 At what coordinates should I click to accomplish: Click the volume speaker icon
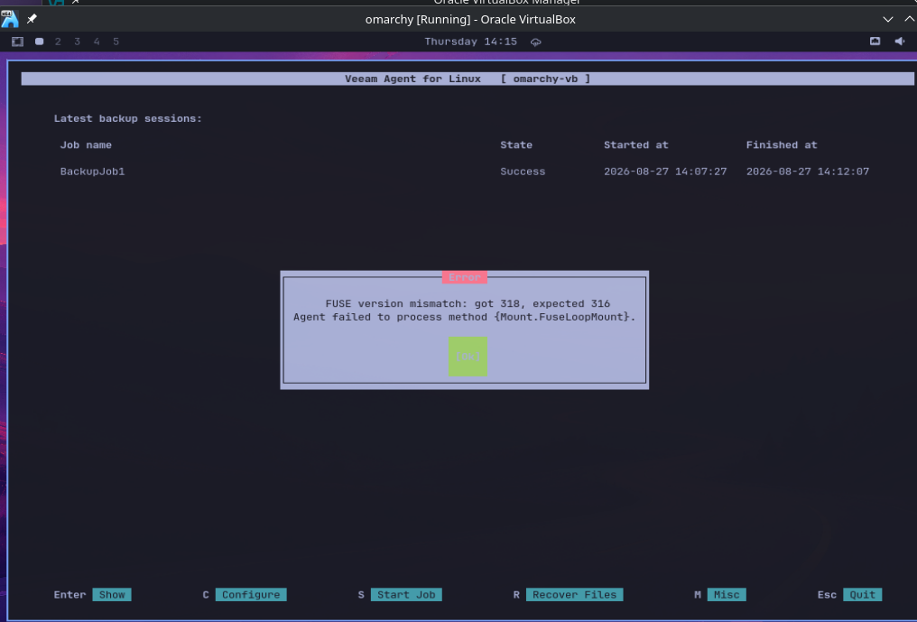point(900,41)
